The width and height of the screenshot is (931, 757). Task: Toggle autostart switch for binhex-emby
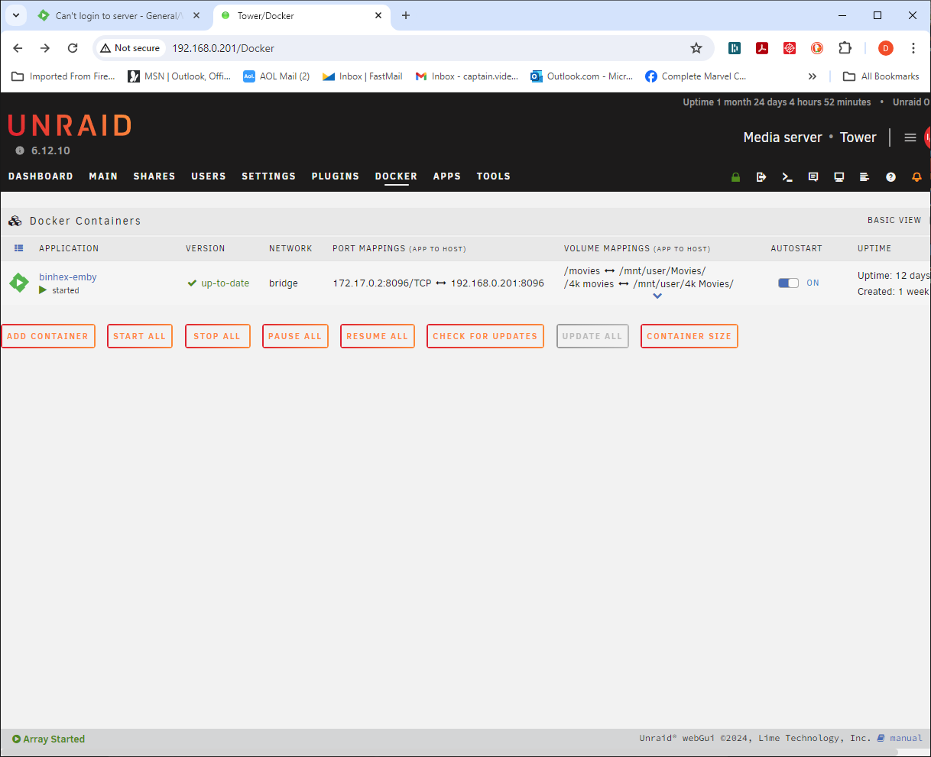point(788,283)
